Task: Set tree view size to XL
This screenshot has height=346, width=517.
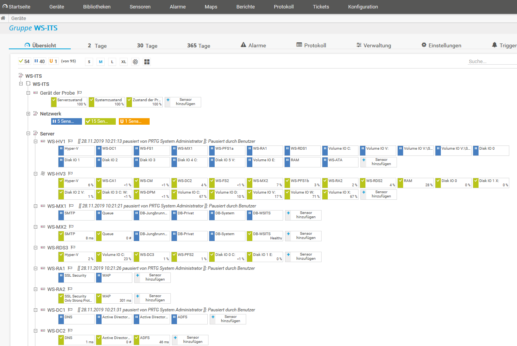Action: coord(123,62)
